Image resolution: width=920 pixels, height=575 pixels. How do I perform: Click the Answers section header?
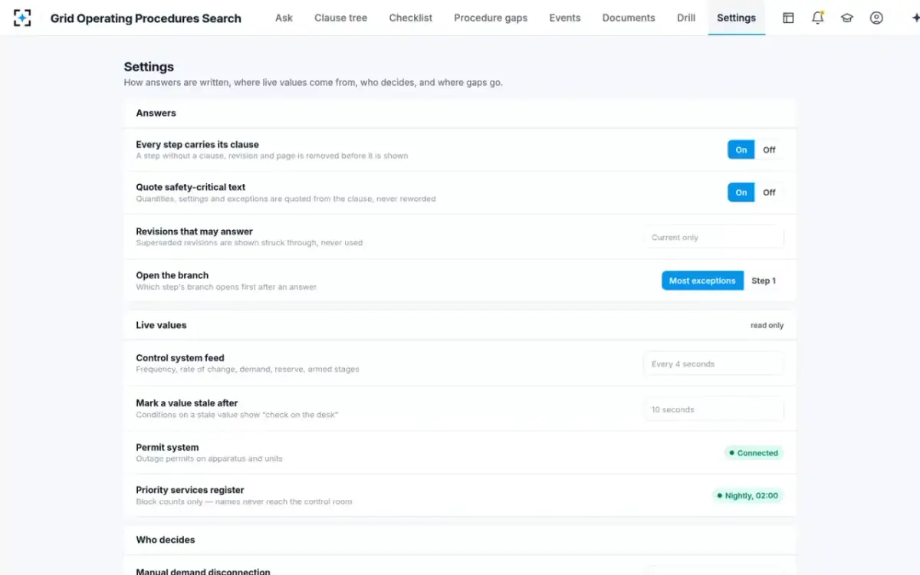coord(156,113)
